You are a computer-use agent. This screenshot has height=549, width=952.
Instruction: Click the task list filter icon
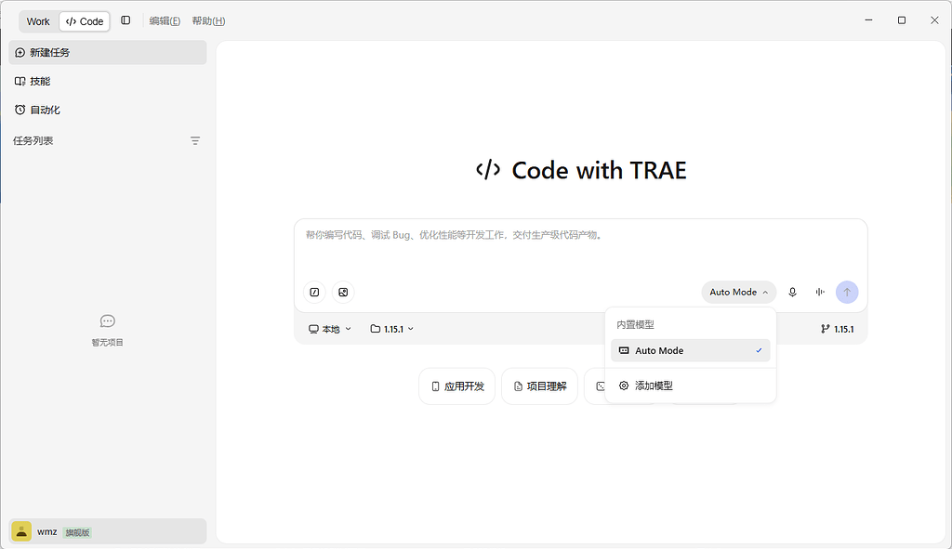point(195,141)
